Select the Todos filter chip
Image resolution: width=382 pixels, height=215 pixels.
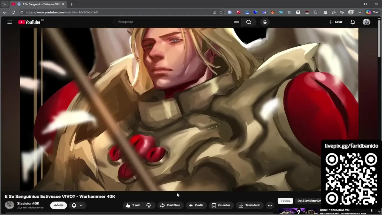(285, 201)
